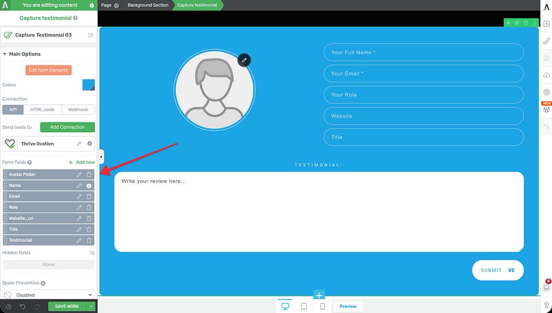This screenshot has width=552, height=313.
Task: Click the plus icon in right sidebar
Action: point(546,24)
